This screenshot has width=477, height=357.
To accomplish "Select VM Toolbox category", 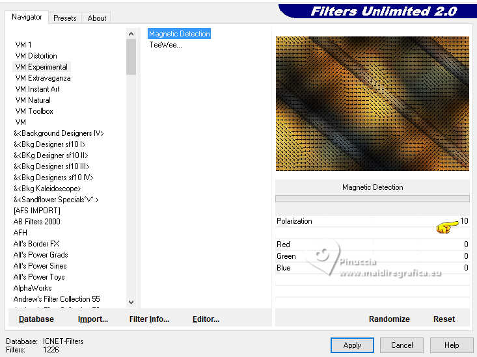I will tap(34, 111).
